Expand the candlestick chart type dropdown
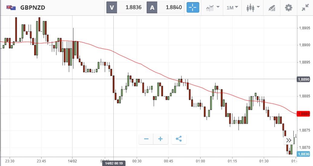Image resolution: width=313 pixels, height=166 pixels. coord(253,8)
